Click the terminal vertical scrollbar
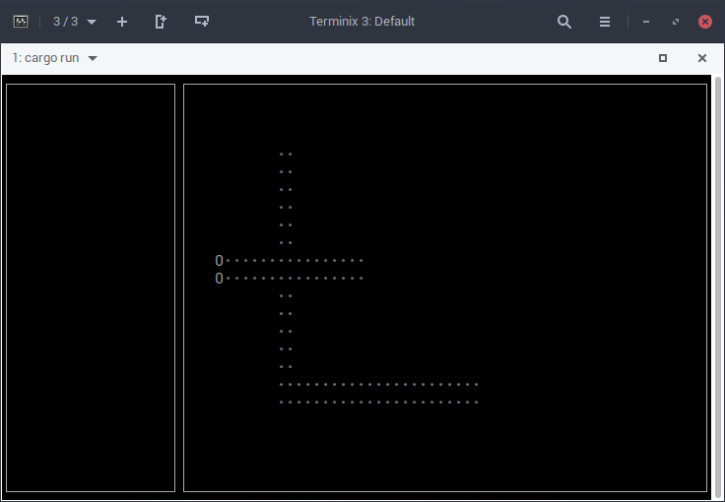The width and height of the screenshot is (725, 502). point(717,285)
